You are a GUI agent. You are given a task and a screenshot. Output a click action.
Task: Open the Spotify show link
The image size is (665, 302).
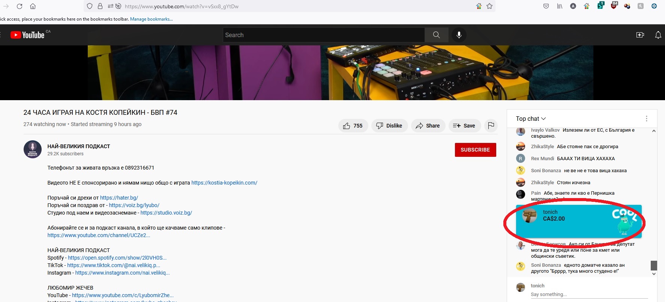(x=117, y=258)
